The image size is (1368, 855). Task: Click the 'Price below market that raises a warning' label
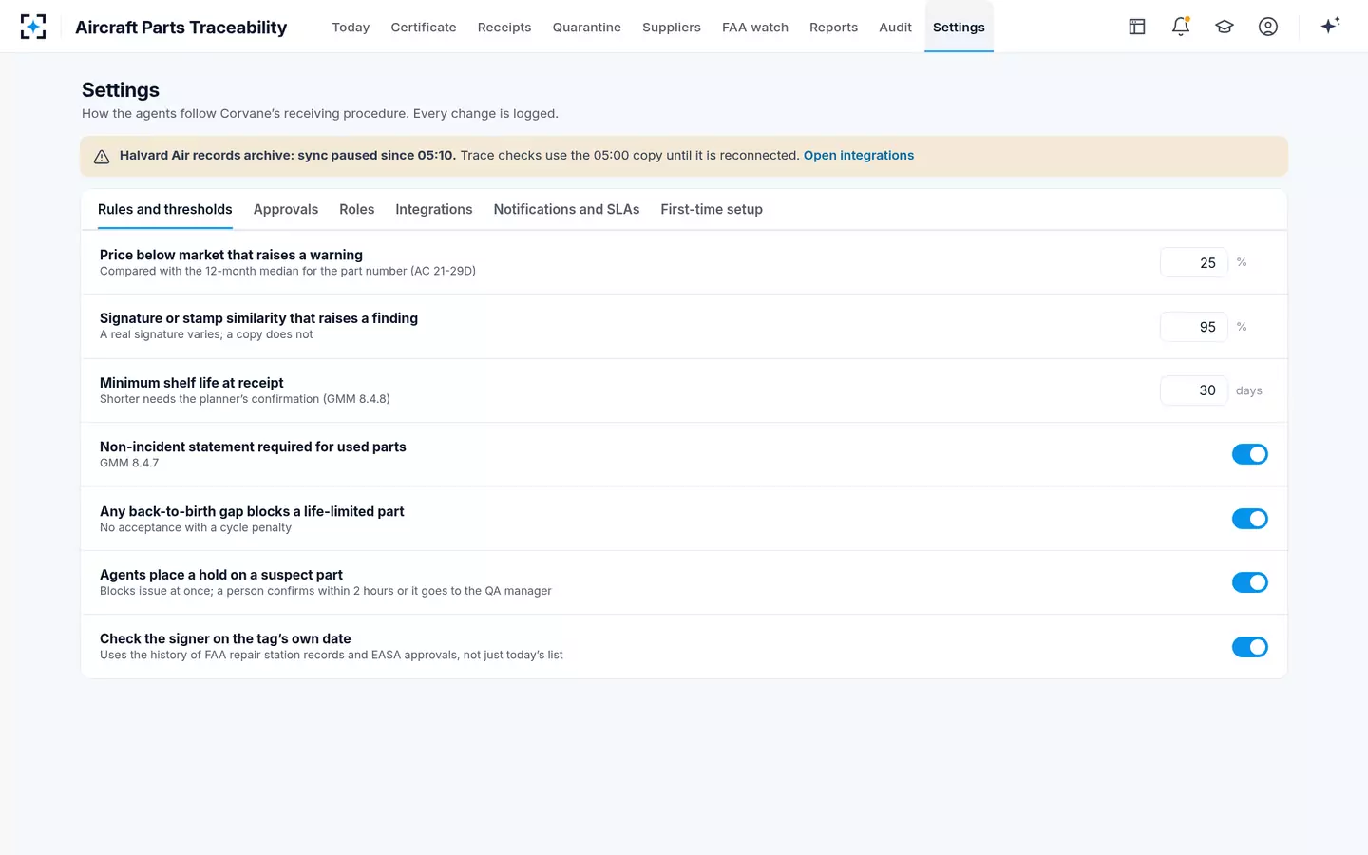231,255
